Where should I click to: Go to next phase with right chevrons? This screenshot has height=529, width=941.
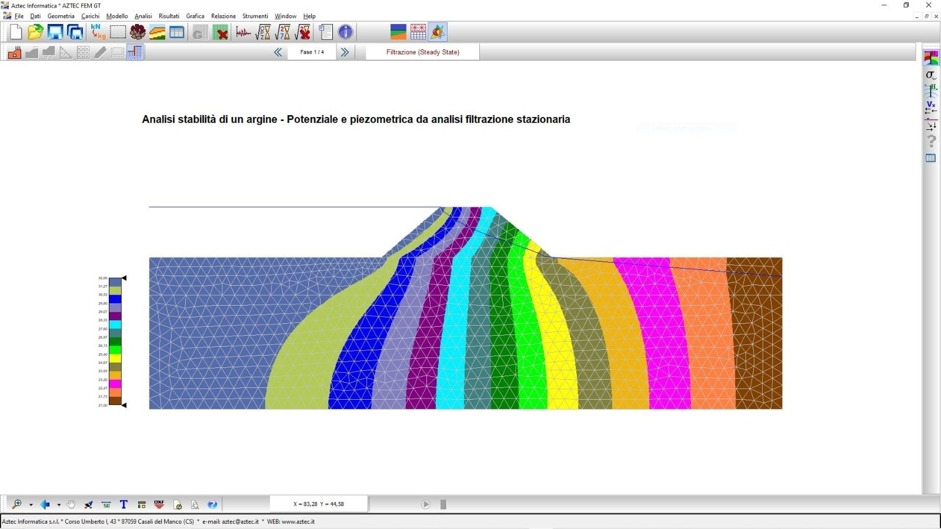tap(345, 52)
